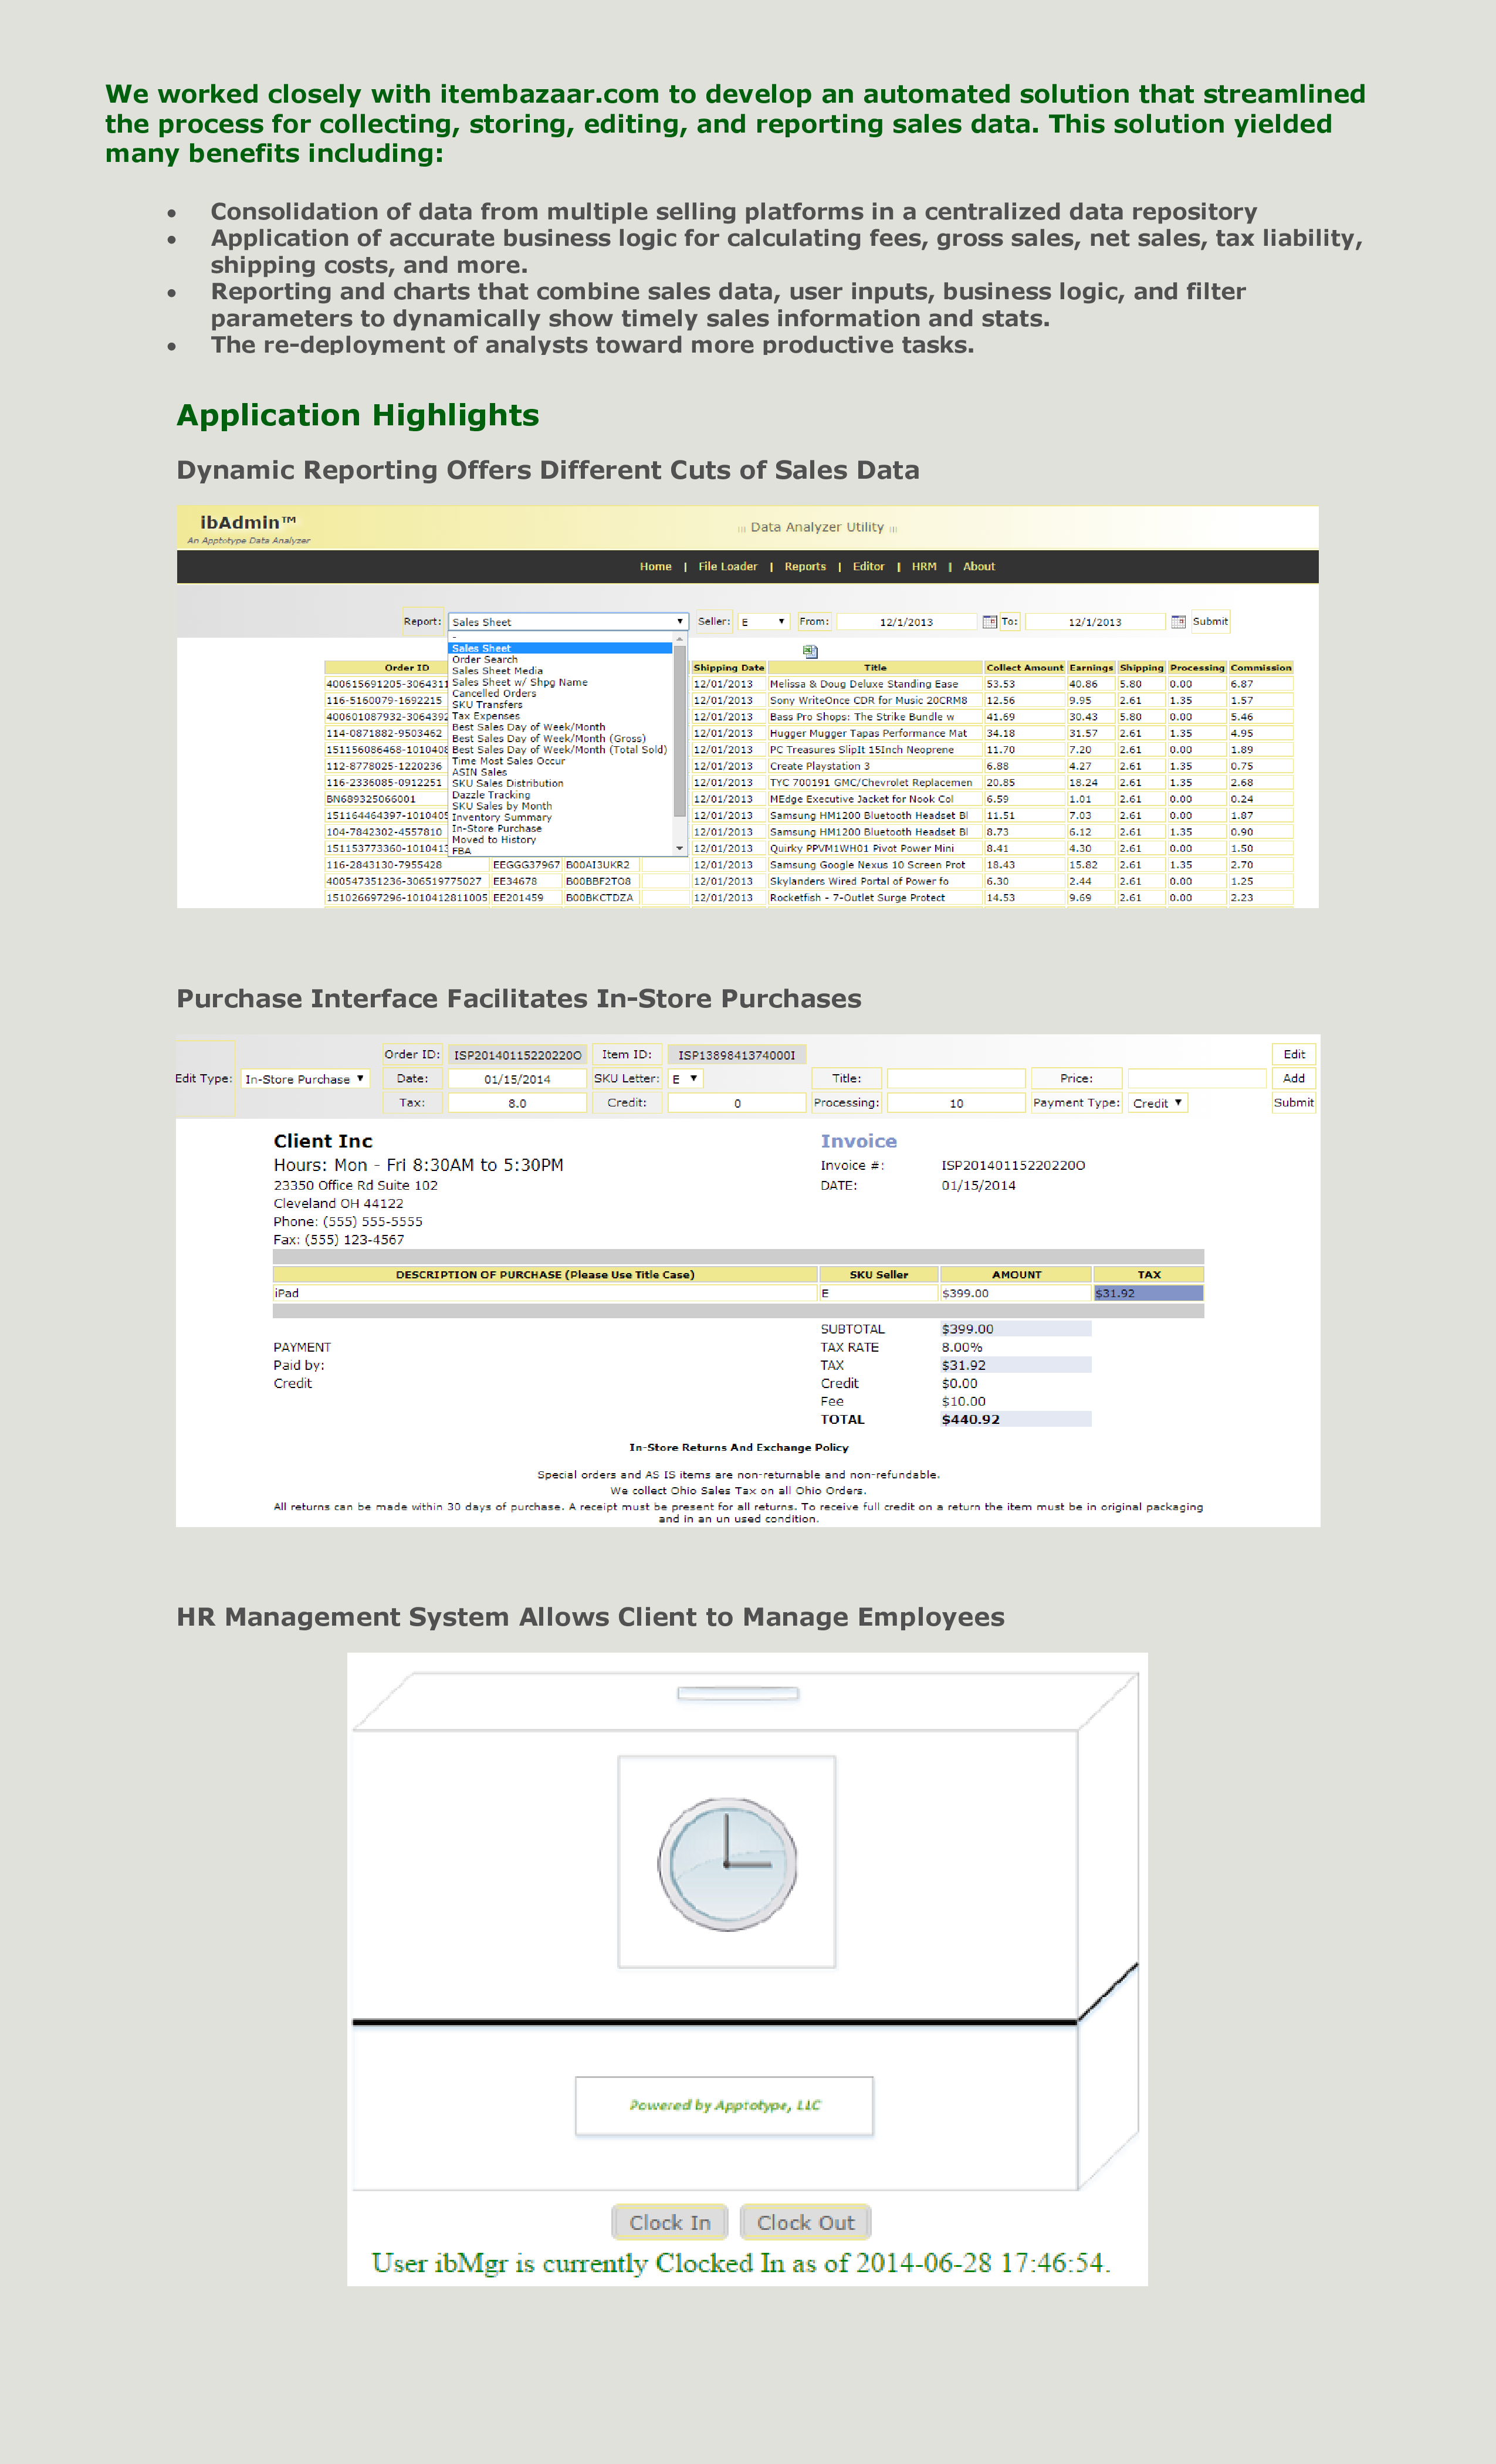Click the clock image in the HR panel

point(727,1864)
